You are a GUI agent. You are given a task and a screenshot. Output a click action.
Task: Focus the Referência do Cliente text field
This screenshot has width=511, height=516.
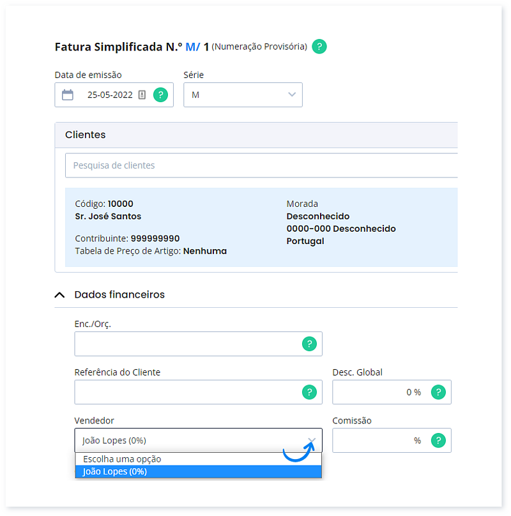(x=185, y=392)
